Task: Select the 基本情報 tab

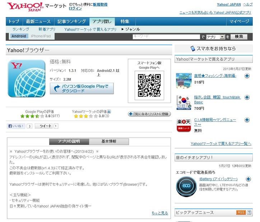Action: click(x=109, y=141)
